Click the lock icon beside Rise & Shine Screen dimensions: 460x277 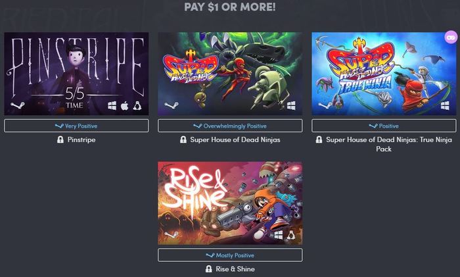(208, 268)
